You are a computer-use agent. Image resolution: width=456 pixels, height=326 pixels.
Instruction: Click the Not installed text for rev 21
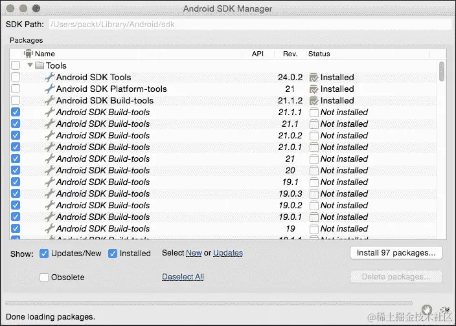click(345, 158)
